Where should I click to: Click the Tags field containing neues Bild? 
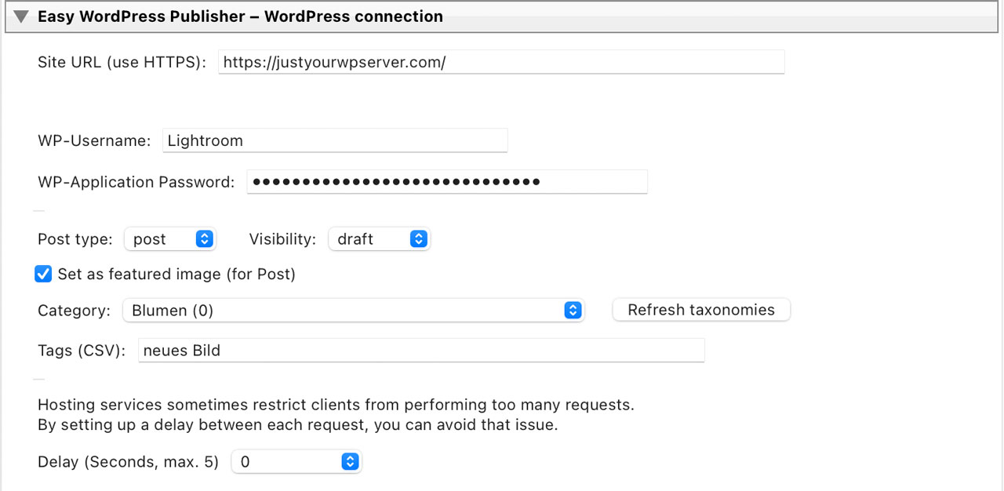[420, 351]
